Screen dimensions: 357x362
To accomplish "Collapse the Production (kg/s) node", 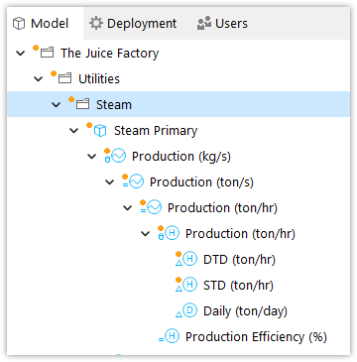I will point(92,157).
